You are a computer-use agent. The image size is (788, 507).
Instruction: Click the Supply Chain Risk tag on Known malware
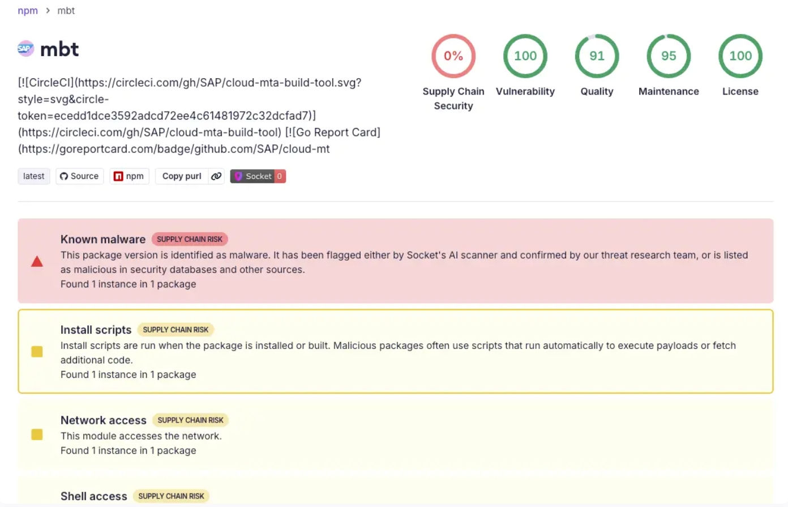(x=190, y=239)
